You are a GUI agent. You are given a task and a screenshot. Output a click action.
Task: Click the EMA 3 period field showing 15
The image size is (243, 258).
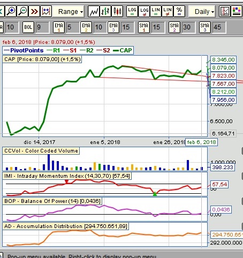[127, 27]
